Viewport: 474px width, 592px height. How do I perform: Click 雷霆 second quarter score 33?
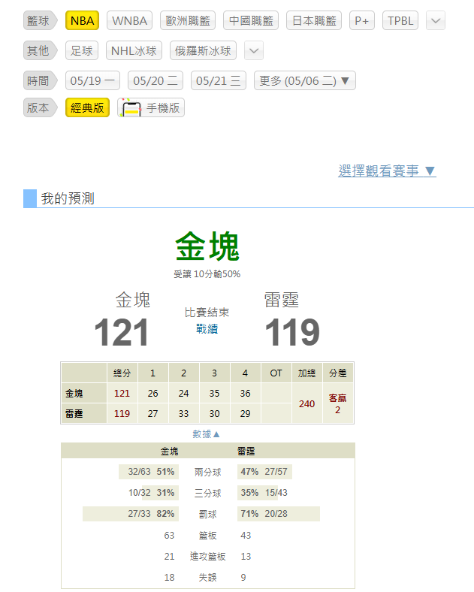coord(183,413)
